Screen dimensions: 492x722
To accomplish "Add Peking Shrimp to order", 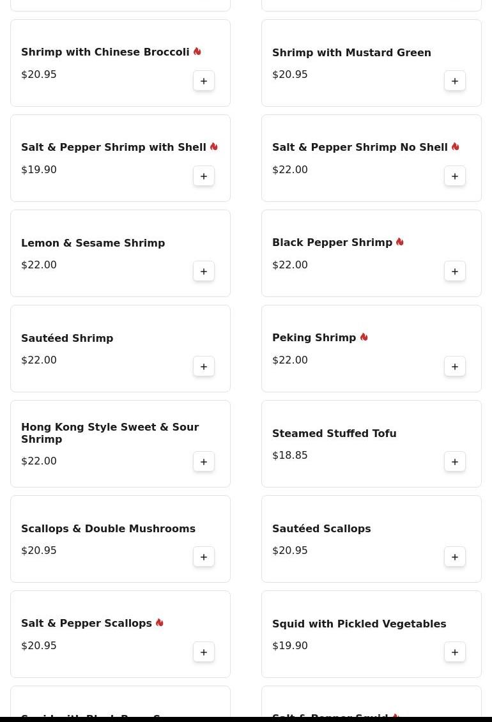I will point(455,367).
